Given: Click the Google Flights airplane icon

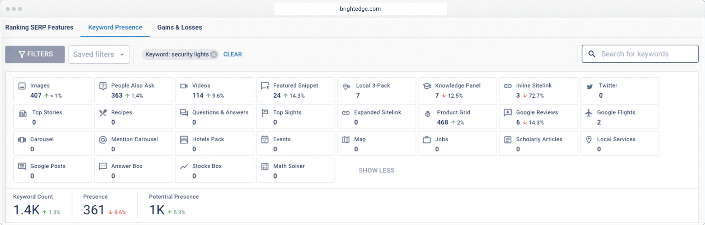Looking at the screenshot, I should (x=589, y=113).
